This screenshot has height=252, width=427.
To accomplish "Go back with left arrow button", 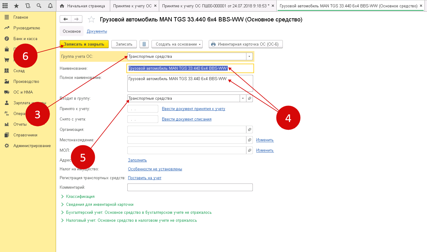I will click(66, 19).
